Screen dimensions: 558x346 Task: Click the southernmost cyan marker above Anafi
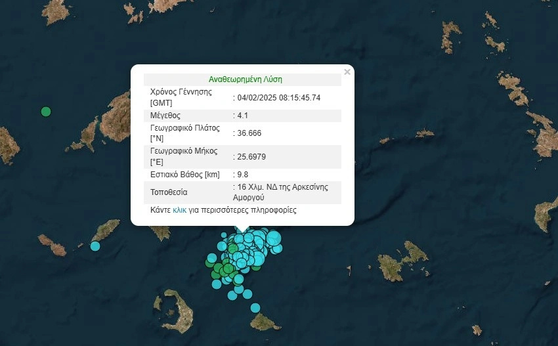pos(255,307)
